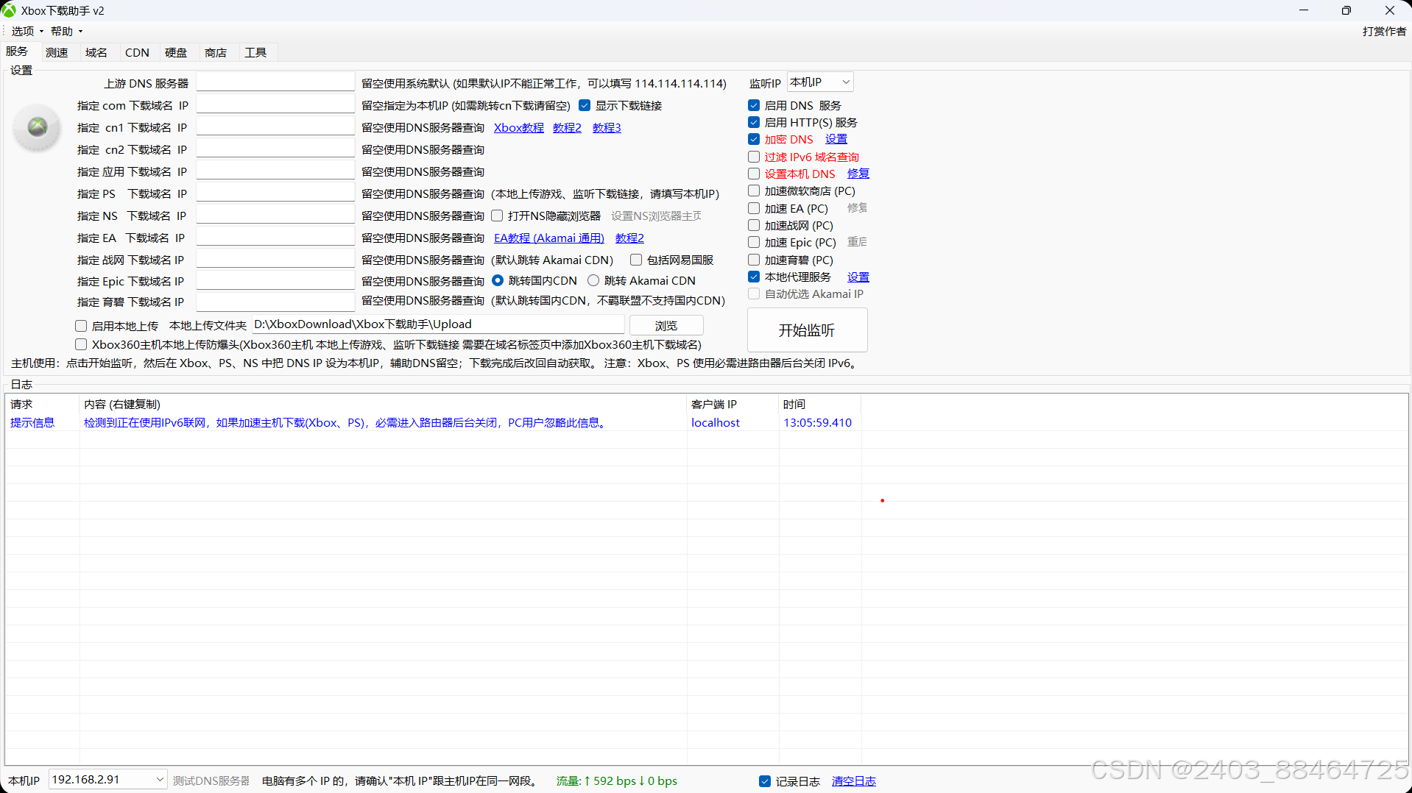Viewport: 1412px width, 793px height.
Task: Open the 本机IP address dropdown at bottom
Action: (x=107, y=780)
